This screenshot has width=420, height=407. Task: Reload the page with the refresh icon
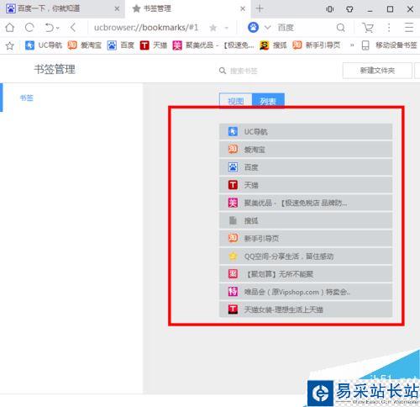[x=29, y=28]
